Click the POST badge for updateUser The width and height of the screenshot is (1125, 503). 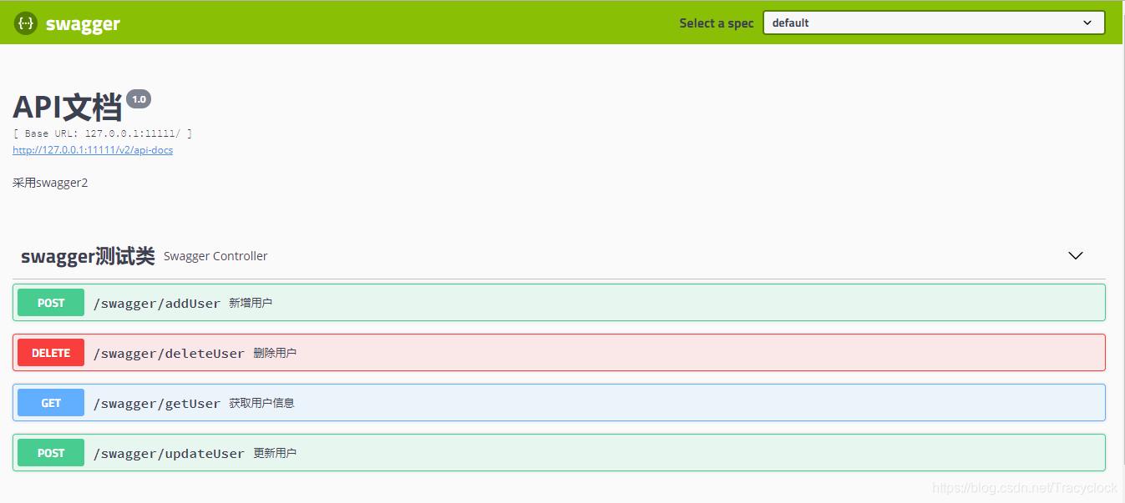51,453
